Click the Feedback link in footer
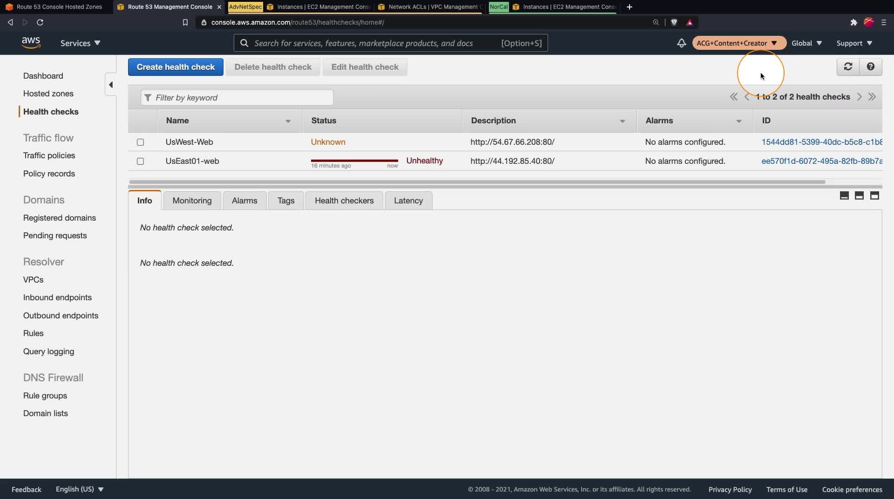The width and height of the screenshot is (894, 499). (27, 489)
